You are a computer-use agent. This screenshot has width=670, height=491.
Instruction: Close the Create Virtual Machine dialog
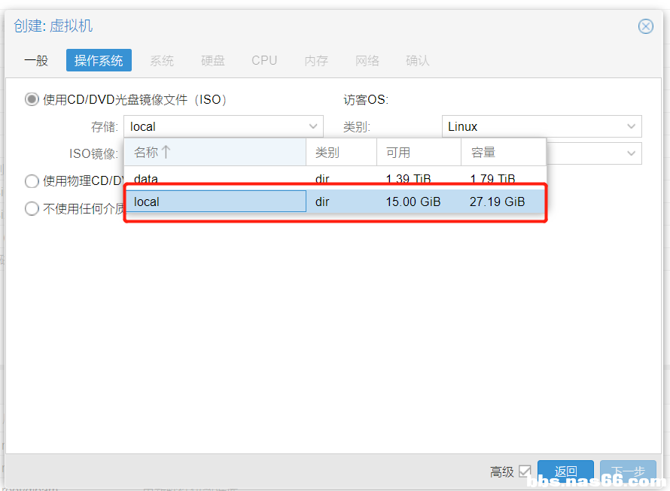[x=645, y=26]
